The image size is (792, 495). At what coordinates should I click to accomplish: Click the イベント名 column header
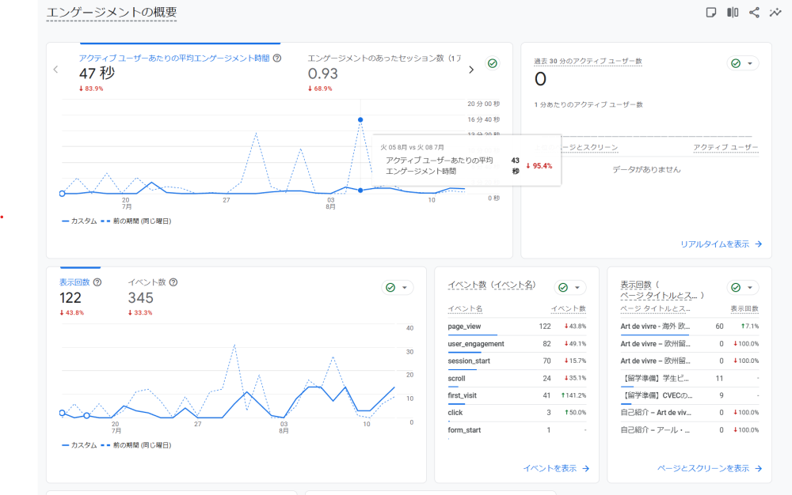tap(465, 308)
